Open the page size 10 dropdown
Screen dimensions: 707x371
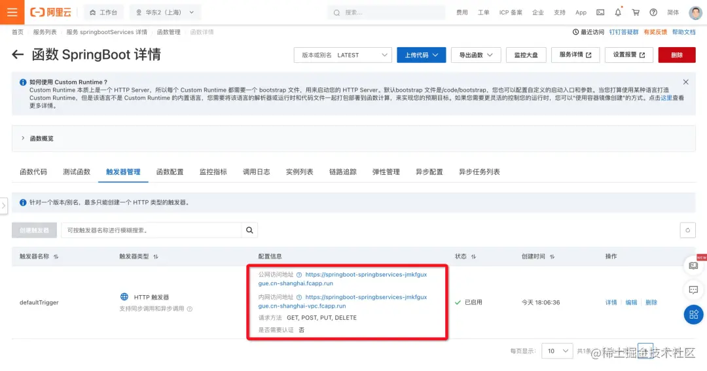557,351
